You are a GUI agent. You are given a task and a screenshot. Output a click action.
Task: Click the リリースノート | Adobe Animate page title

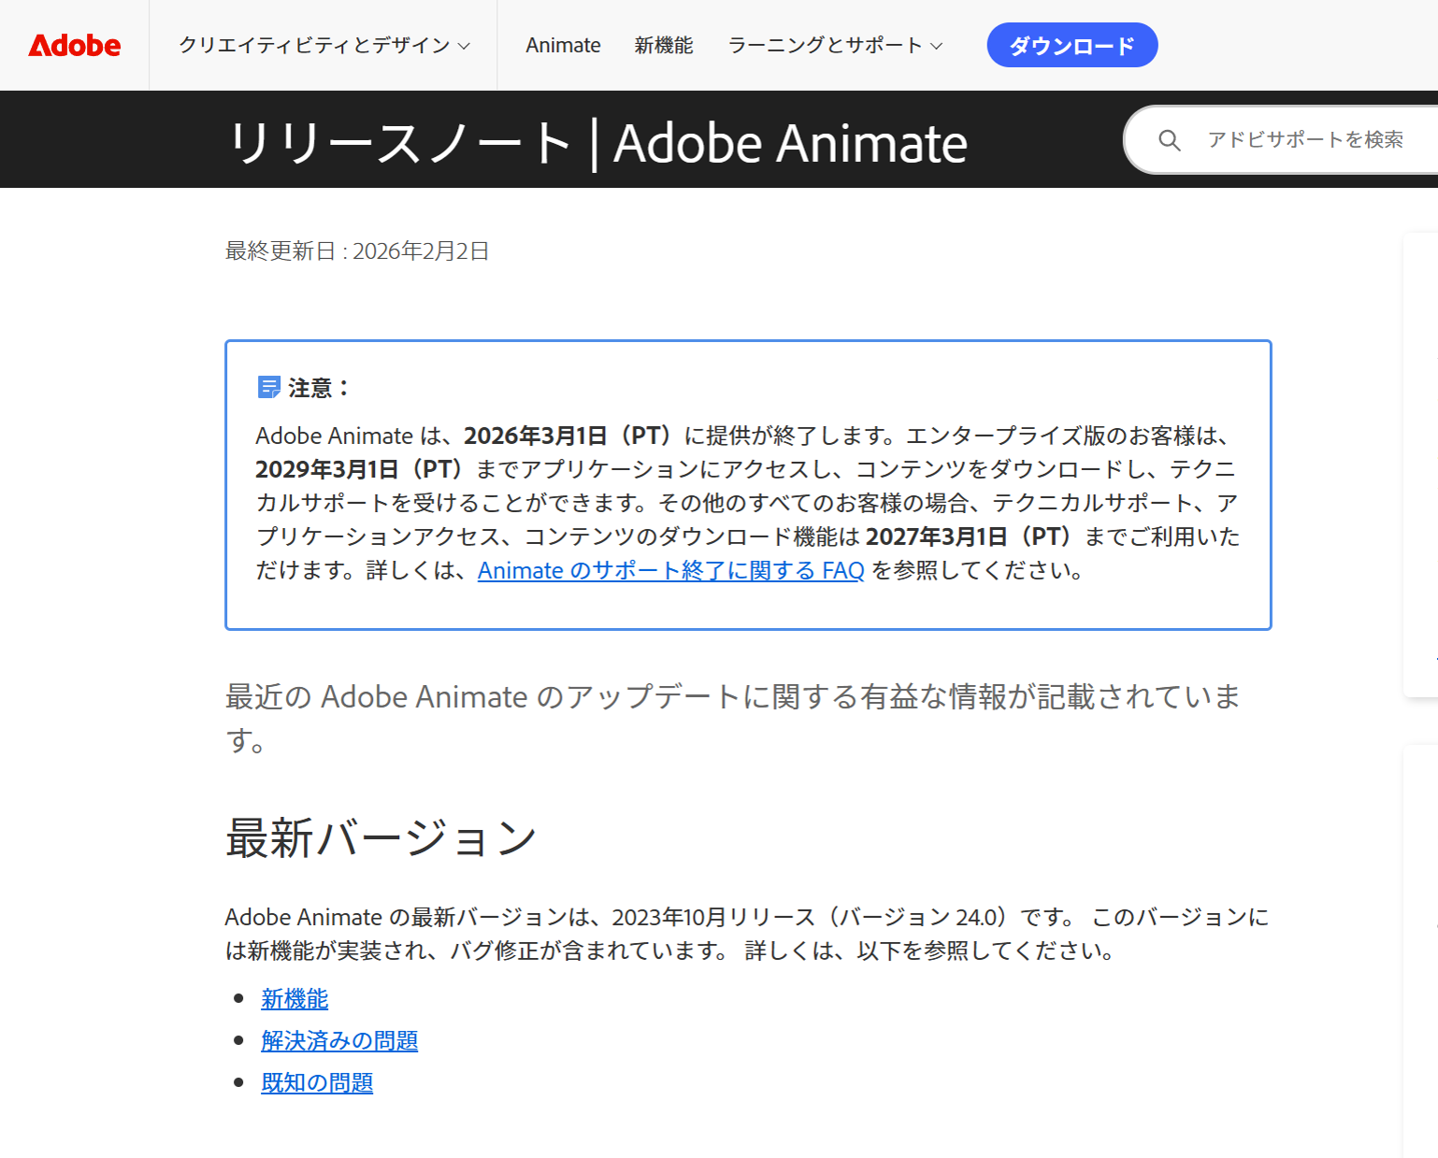click(598, 143)
